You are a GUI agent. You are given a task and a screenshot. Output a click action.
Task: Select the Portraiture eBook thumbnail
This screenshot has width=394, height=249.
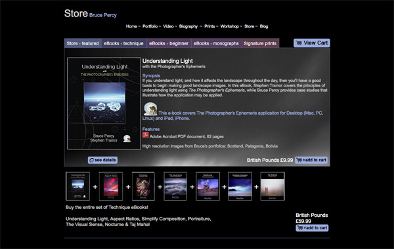[x=143, y=186]
